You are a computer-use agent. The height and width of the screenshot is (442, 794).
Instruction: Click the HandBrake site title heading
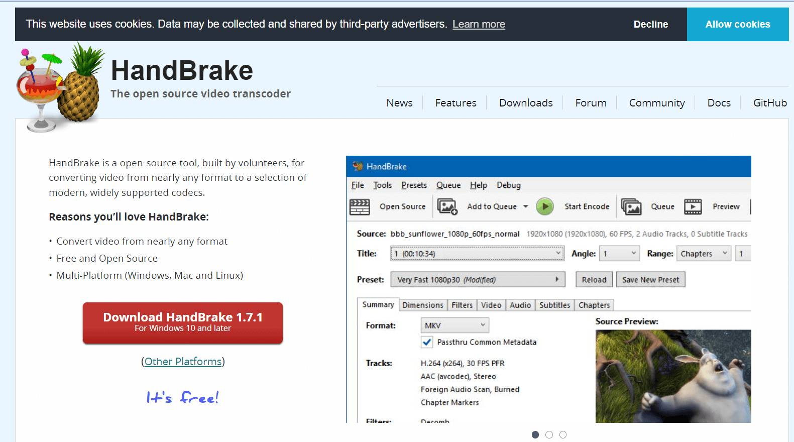pyautogui.click(x=182, y=70)
